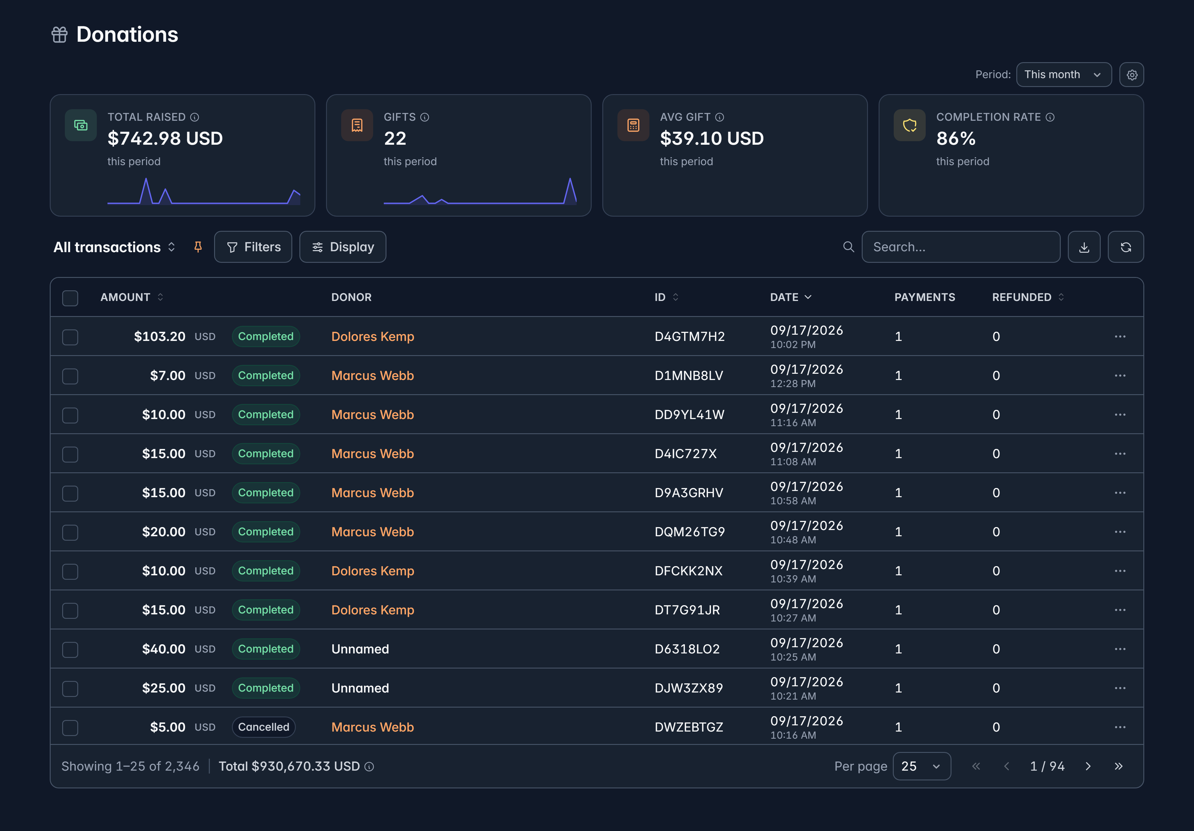Screen dimensions: 1194x831
Task: Show info tooltip for Total Raised
Action: 195,117
